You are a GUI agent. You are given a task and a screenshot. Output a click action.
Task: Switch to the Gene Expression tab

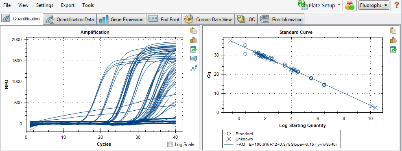(121, 19)
